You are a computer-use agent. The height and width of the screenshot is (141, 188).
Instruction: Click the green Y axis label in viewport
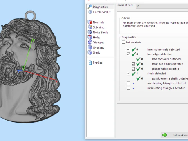(34, 40)
